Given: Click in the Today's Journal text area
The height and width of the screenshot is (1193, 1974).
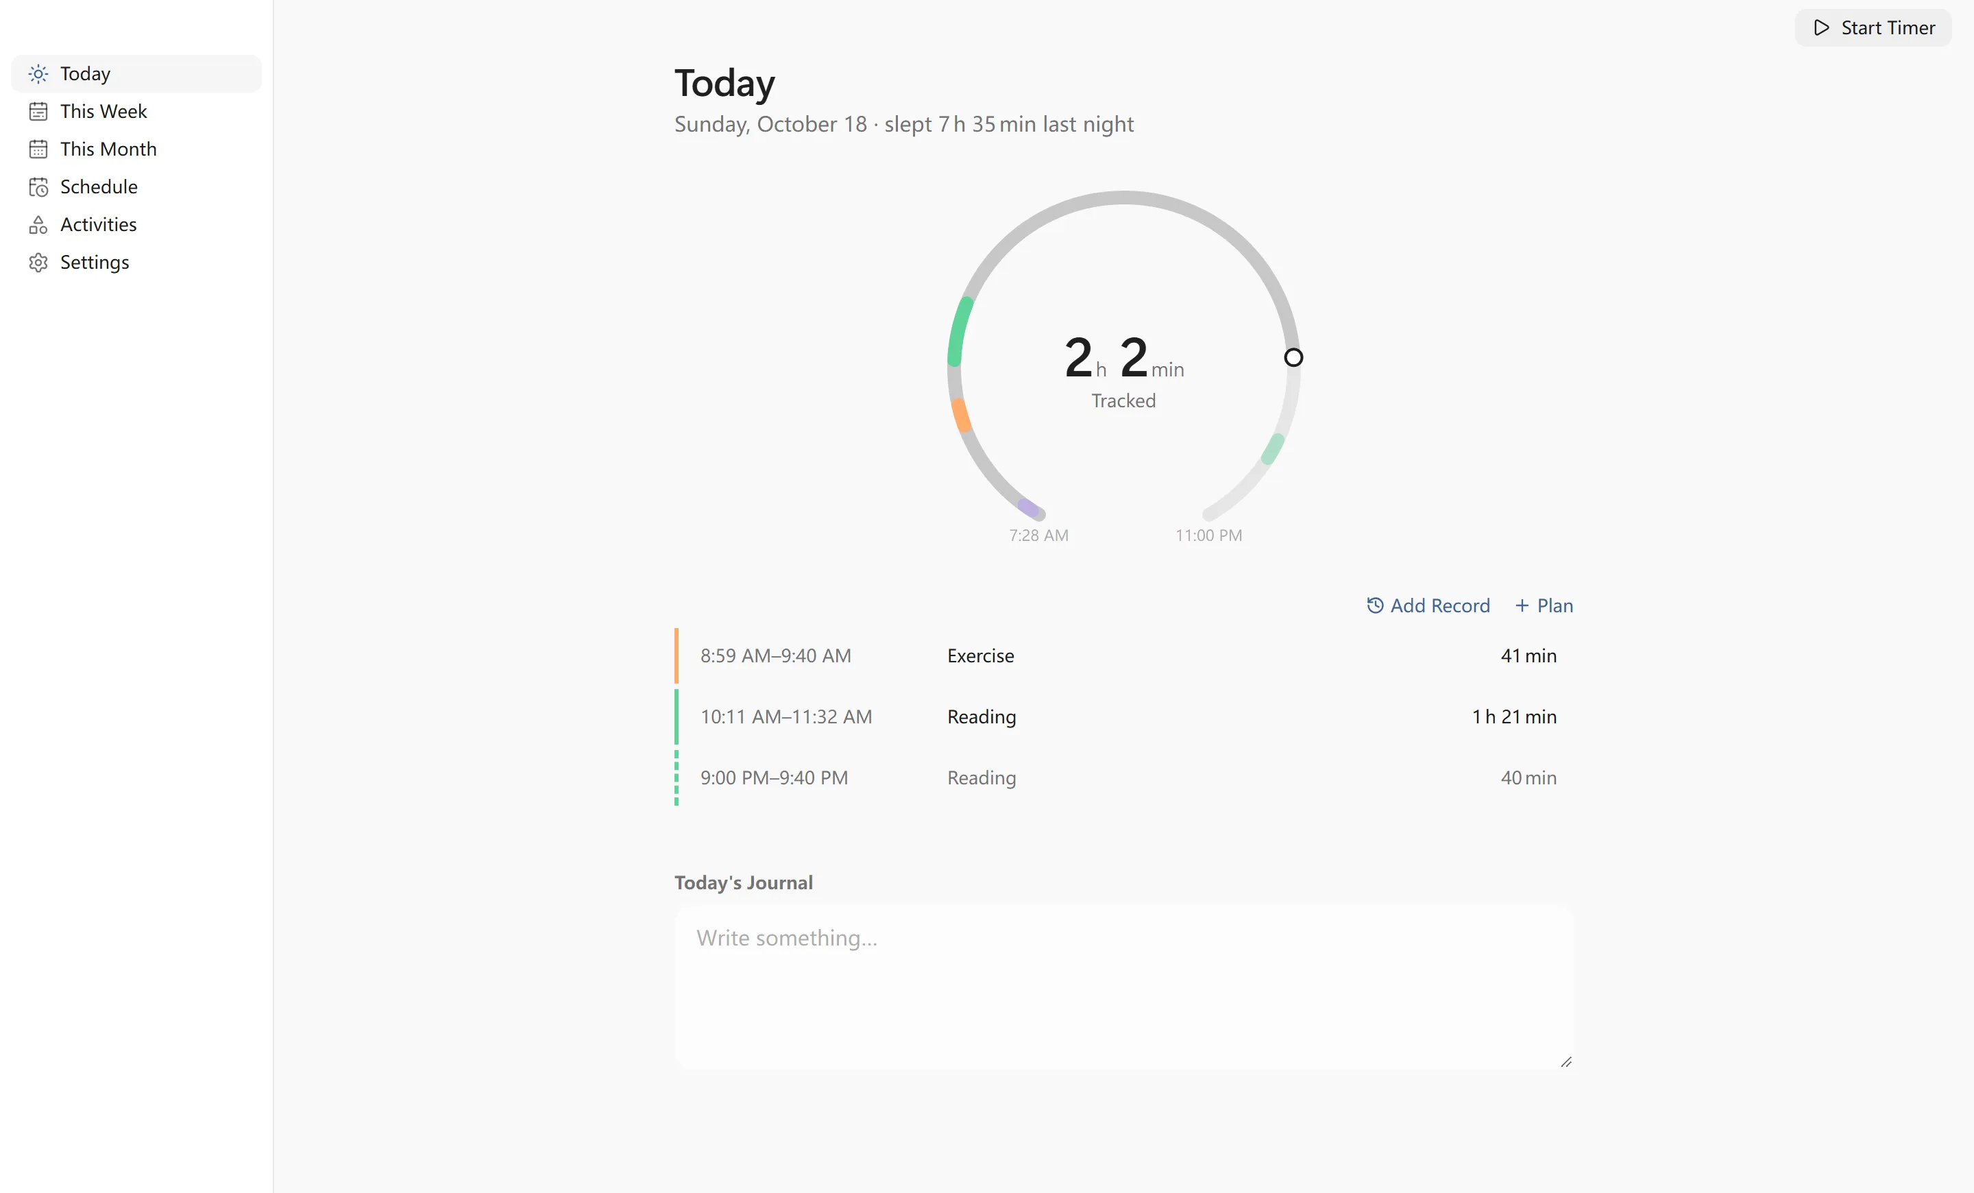Looking at the screenshot, I should pyautogui.click(x=1124, y=988).
